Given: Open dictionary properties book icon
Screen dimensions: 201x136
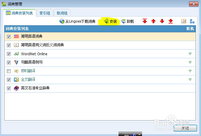Looking at the screenshot, I should point(183,21).
